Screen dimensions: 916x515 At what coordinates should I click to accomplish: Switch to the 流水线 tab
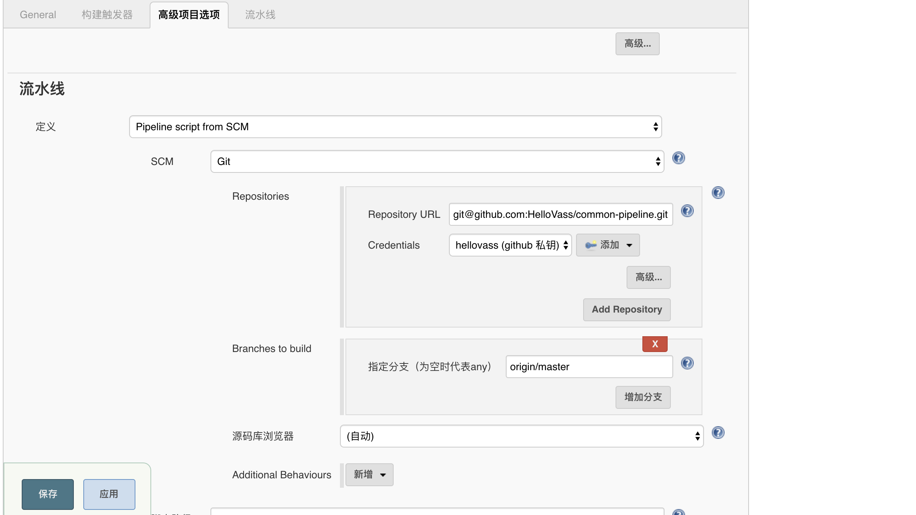coord(260,15)
